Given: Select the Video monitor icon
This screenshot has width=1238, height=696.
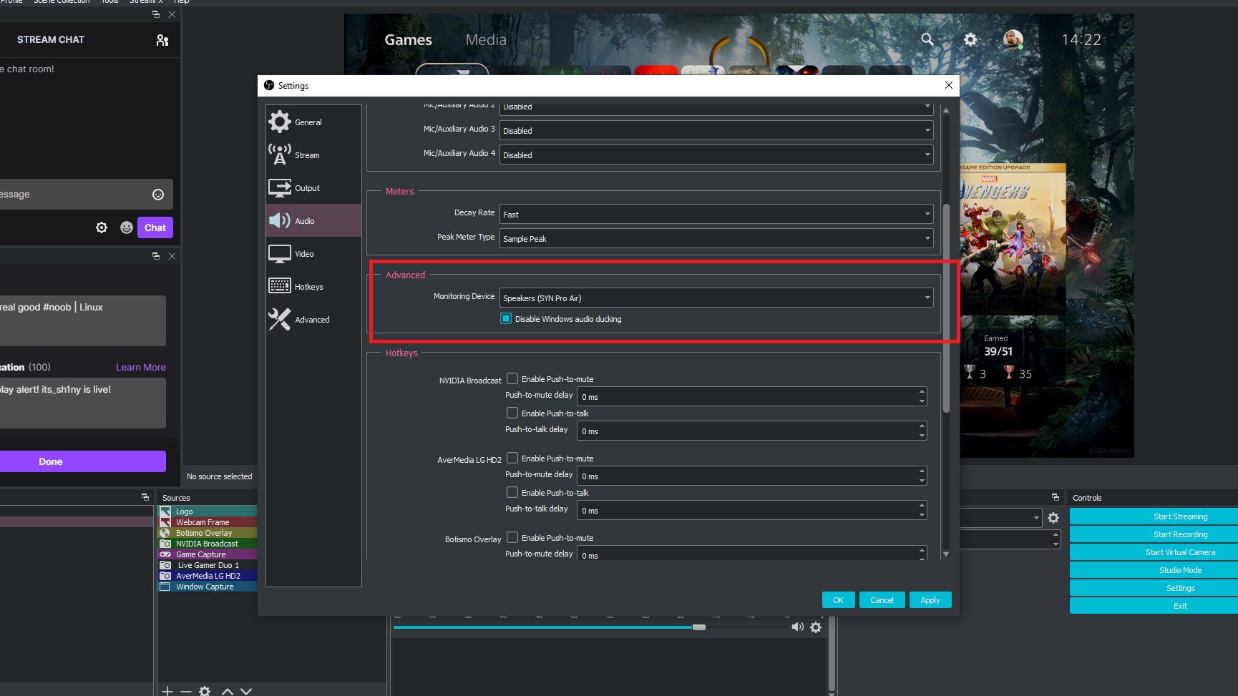Looking at the screenshot, I should (280, 253).
